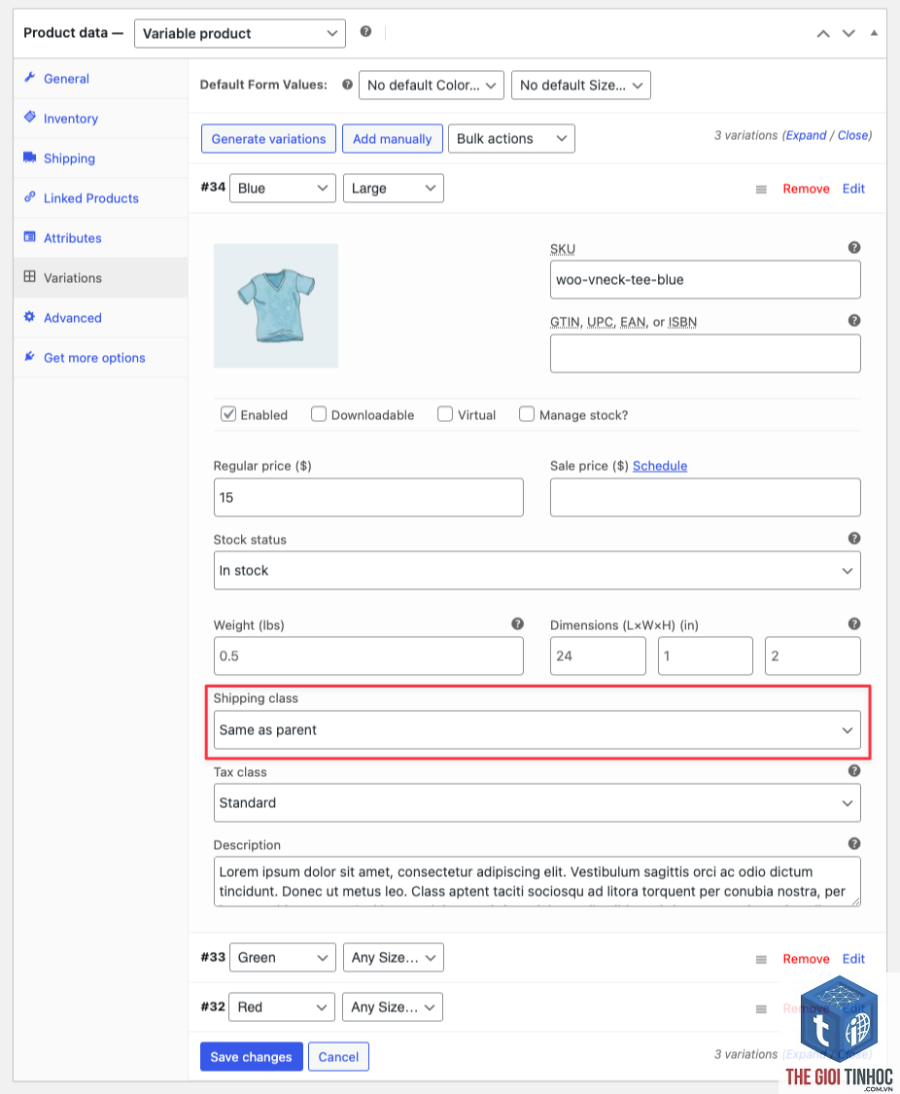This screenshot has width=900, height=1094.
Task: Open Any Size dropdown for variation #33
Action: 394,957
